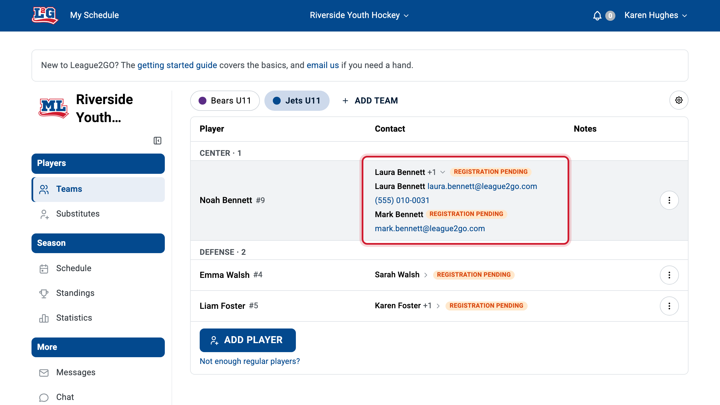
Task: Click the Chat bubble icon
Action: coord(44,397)
